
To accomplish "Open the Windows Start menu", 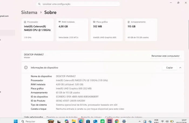I will tap(16, 121).
